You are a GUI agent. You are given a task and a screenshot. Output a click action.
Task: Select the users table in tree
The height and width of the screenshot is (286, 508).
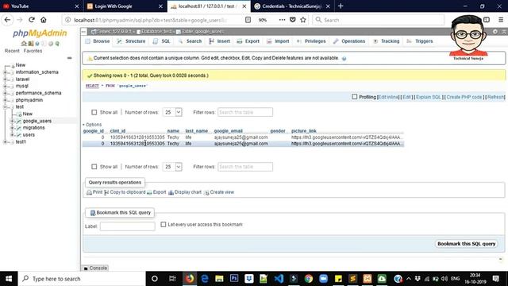point(29,135)
